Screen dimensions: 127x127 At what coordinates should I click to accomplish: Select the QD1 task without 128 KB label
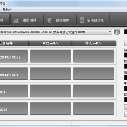pos(14,91)
